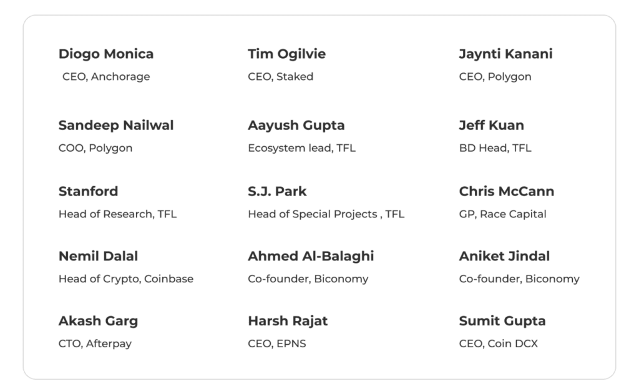
Task: Click the COO, Polygon text
Action: (95, 148)
